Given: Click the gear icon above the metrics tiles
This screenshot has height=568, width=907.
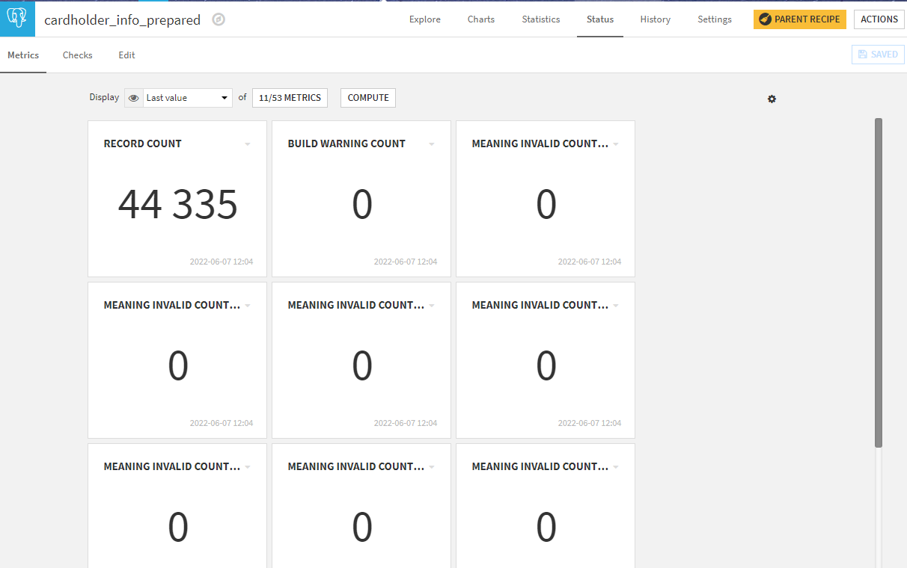Looking at the screenshot, I should tap(772, 99).
